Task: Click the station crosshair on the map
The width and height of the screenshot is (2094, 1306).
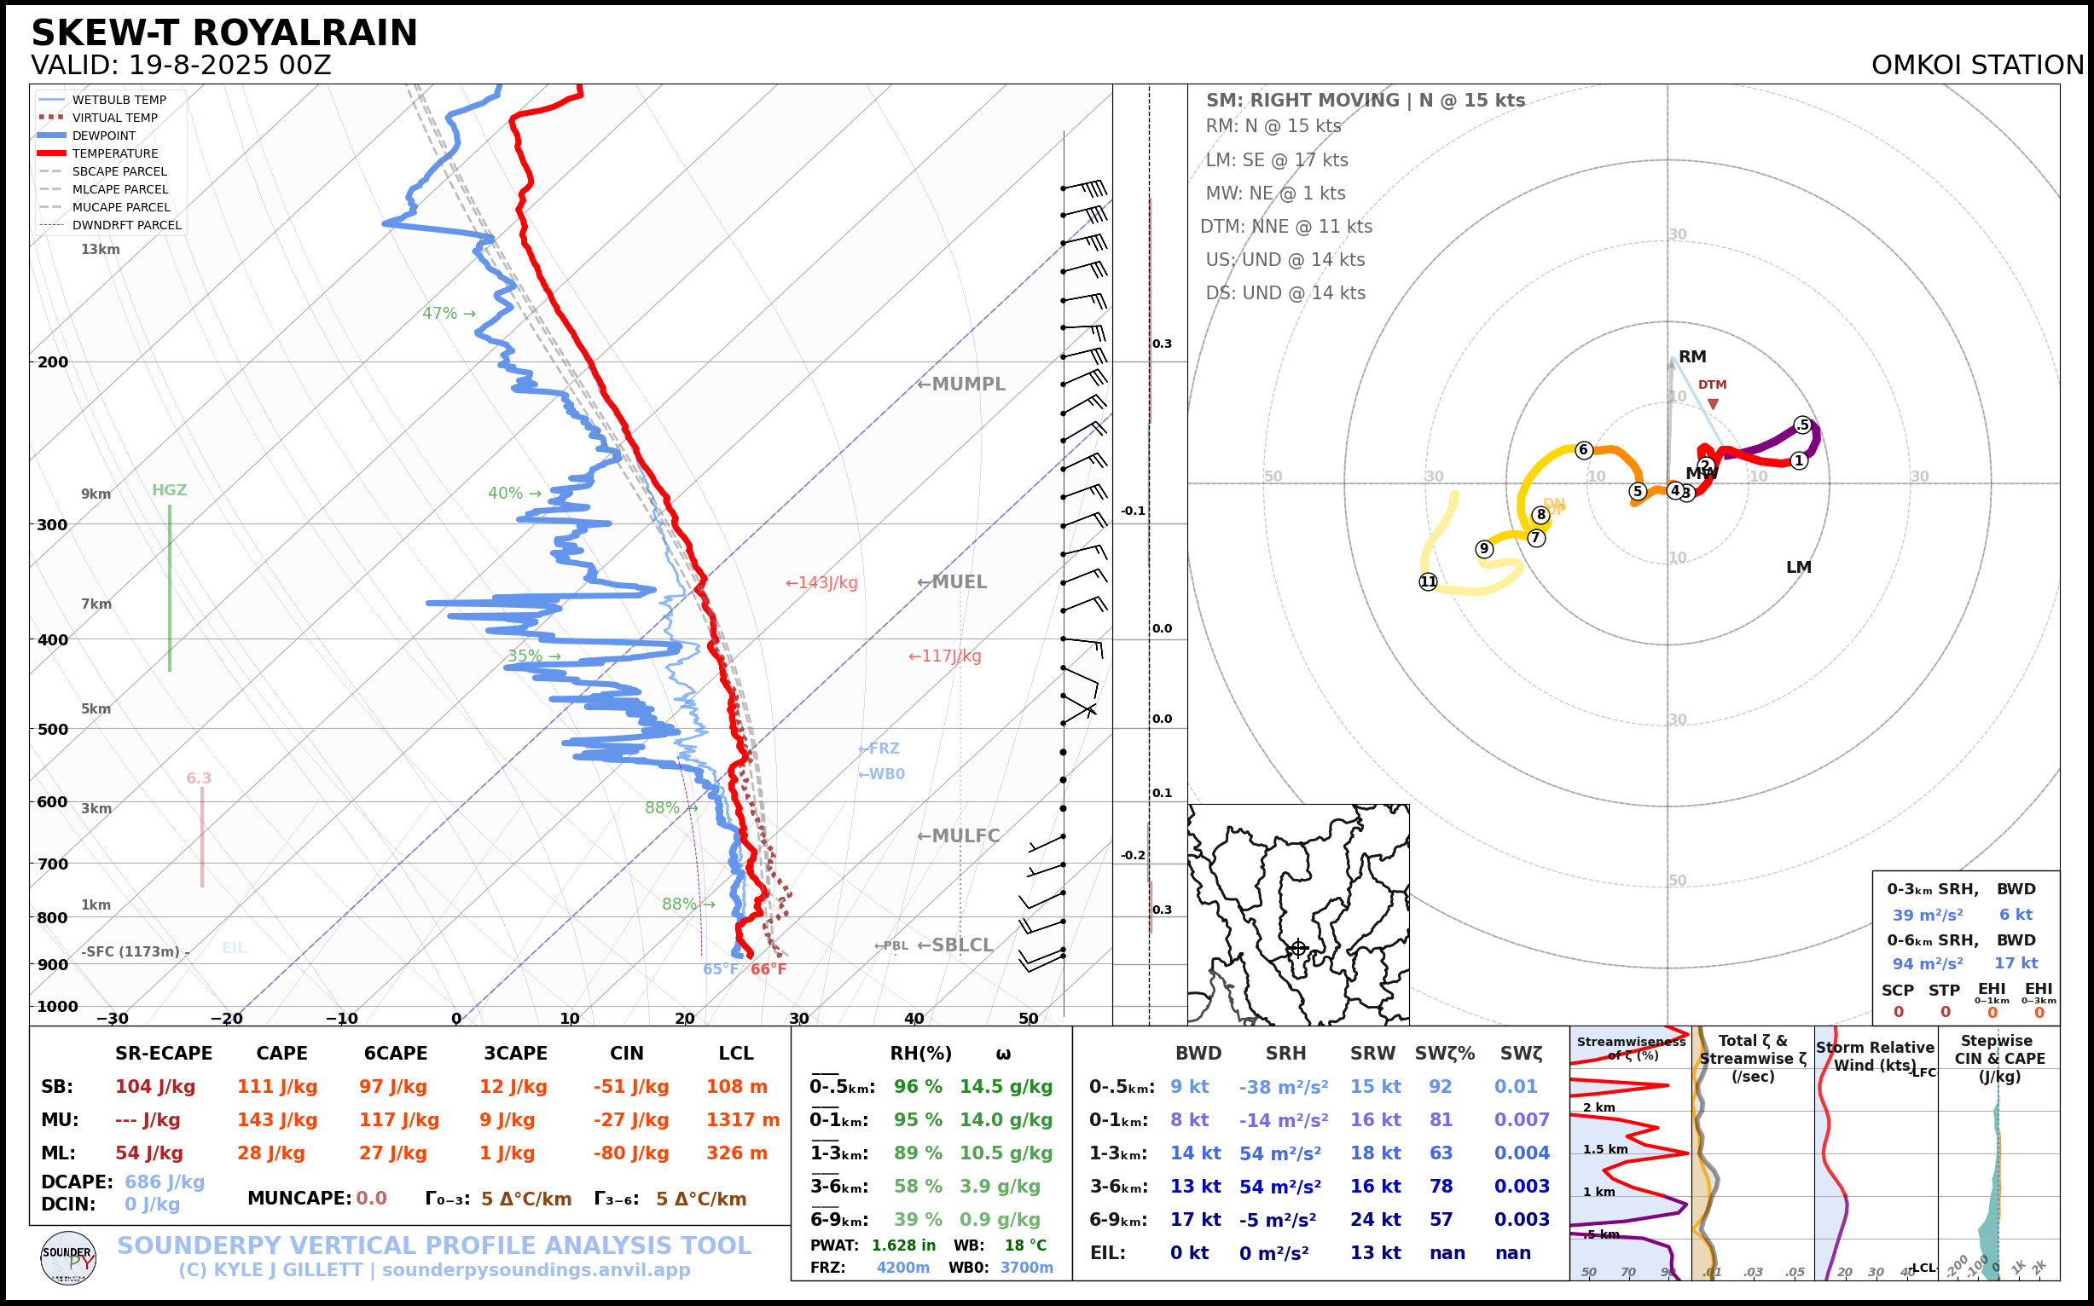Action: tap(1297, 949)
